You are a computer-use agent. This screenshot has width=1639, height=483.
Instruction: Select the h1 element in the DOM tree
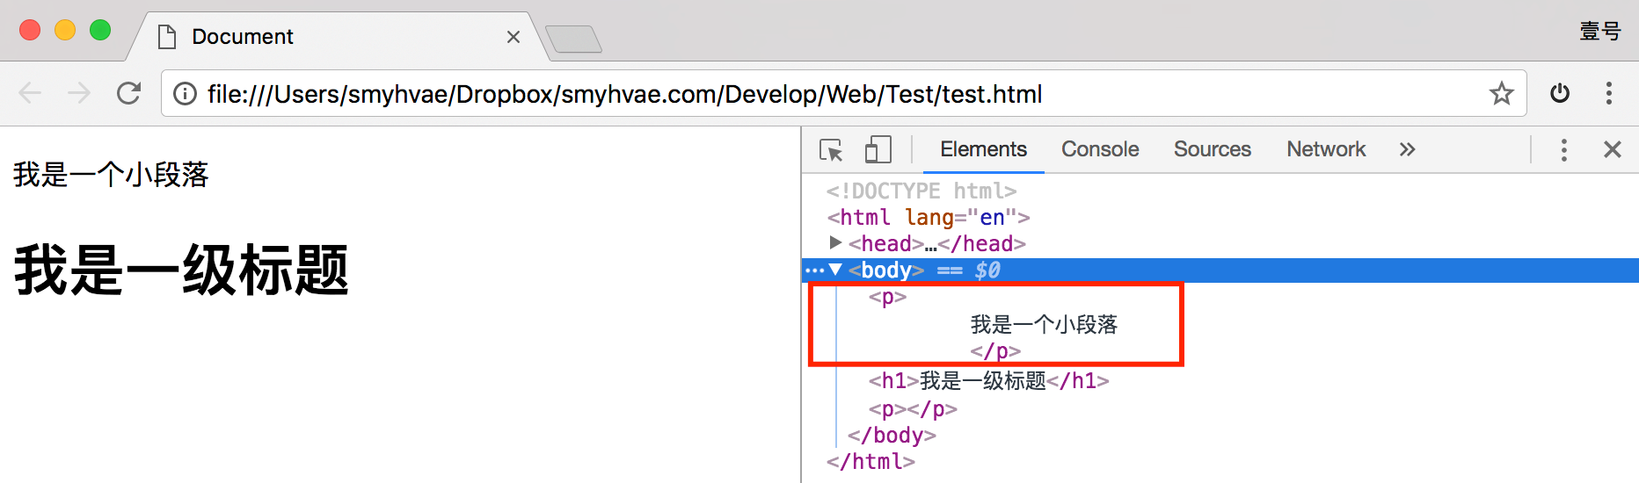pyautogui.click(x=989, y=380)
